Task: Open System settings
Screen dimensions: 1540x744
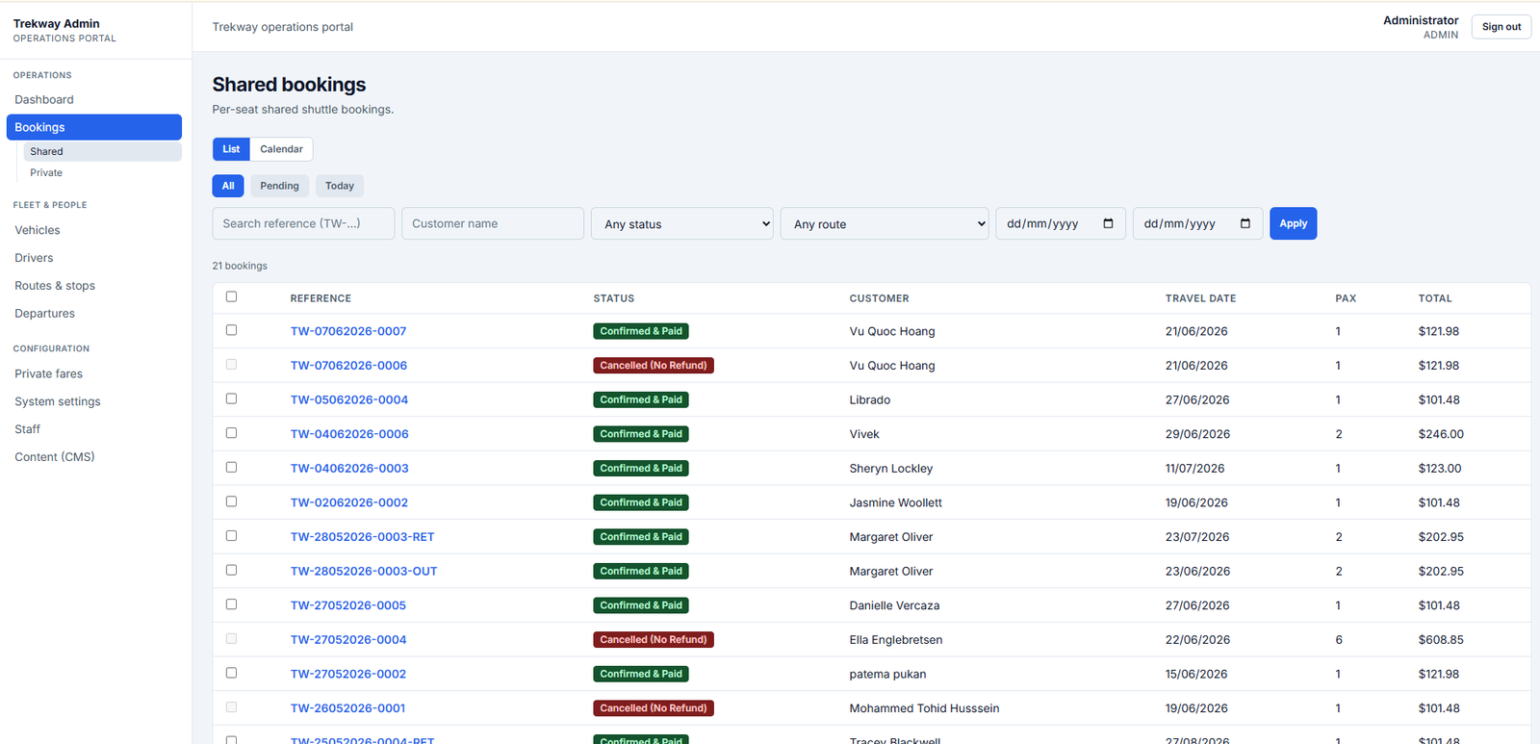Action: point(94,401)
